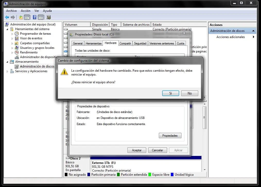The image size is (261, 187).
Task: Switch to the Herramientas tab
Action: pyautogui.click(x=93, y=43)
